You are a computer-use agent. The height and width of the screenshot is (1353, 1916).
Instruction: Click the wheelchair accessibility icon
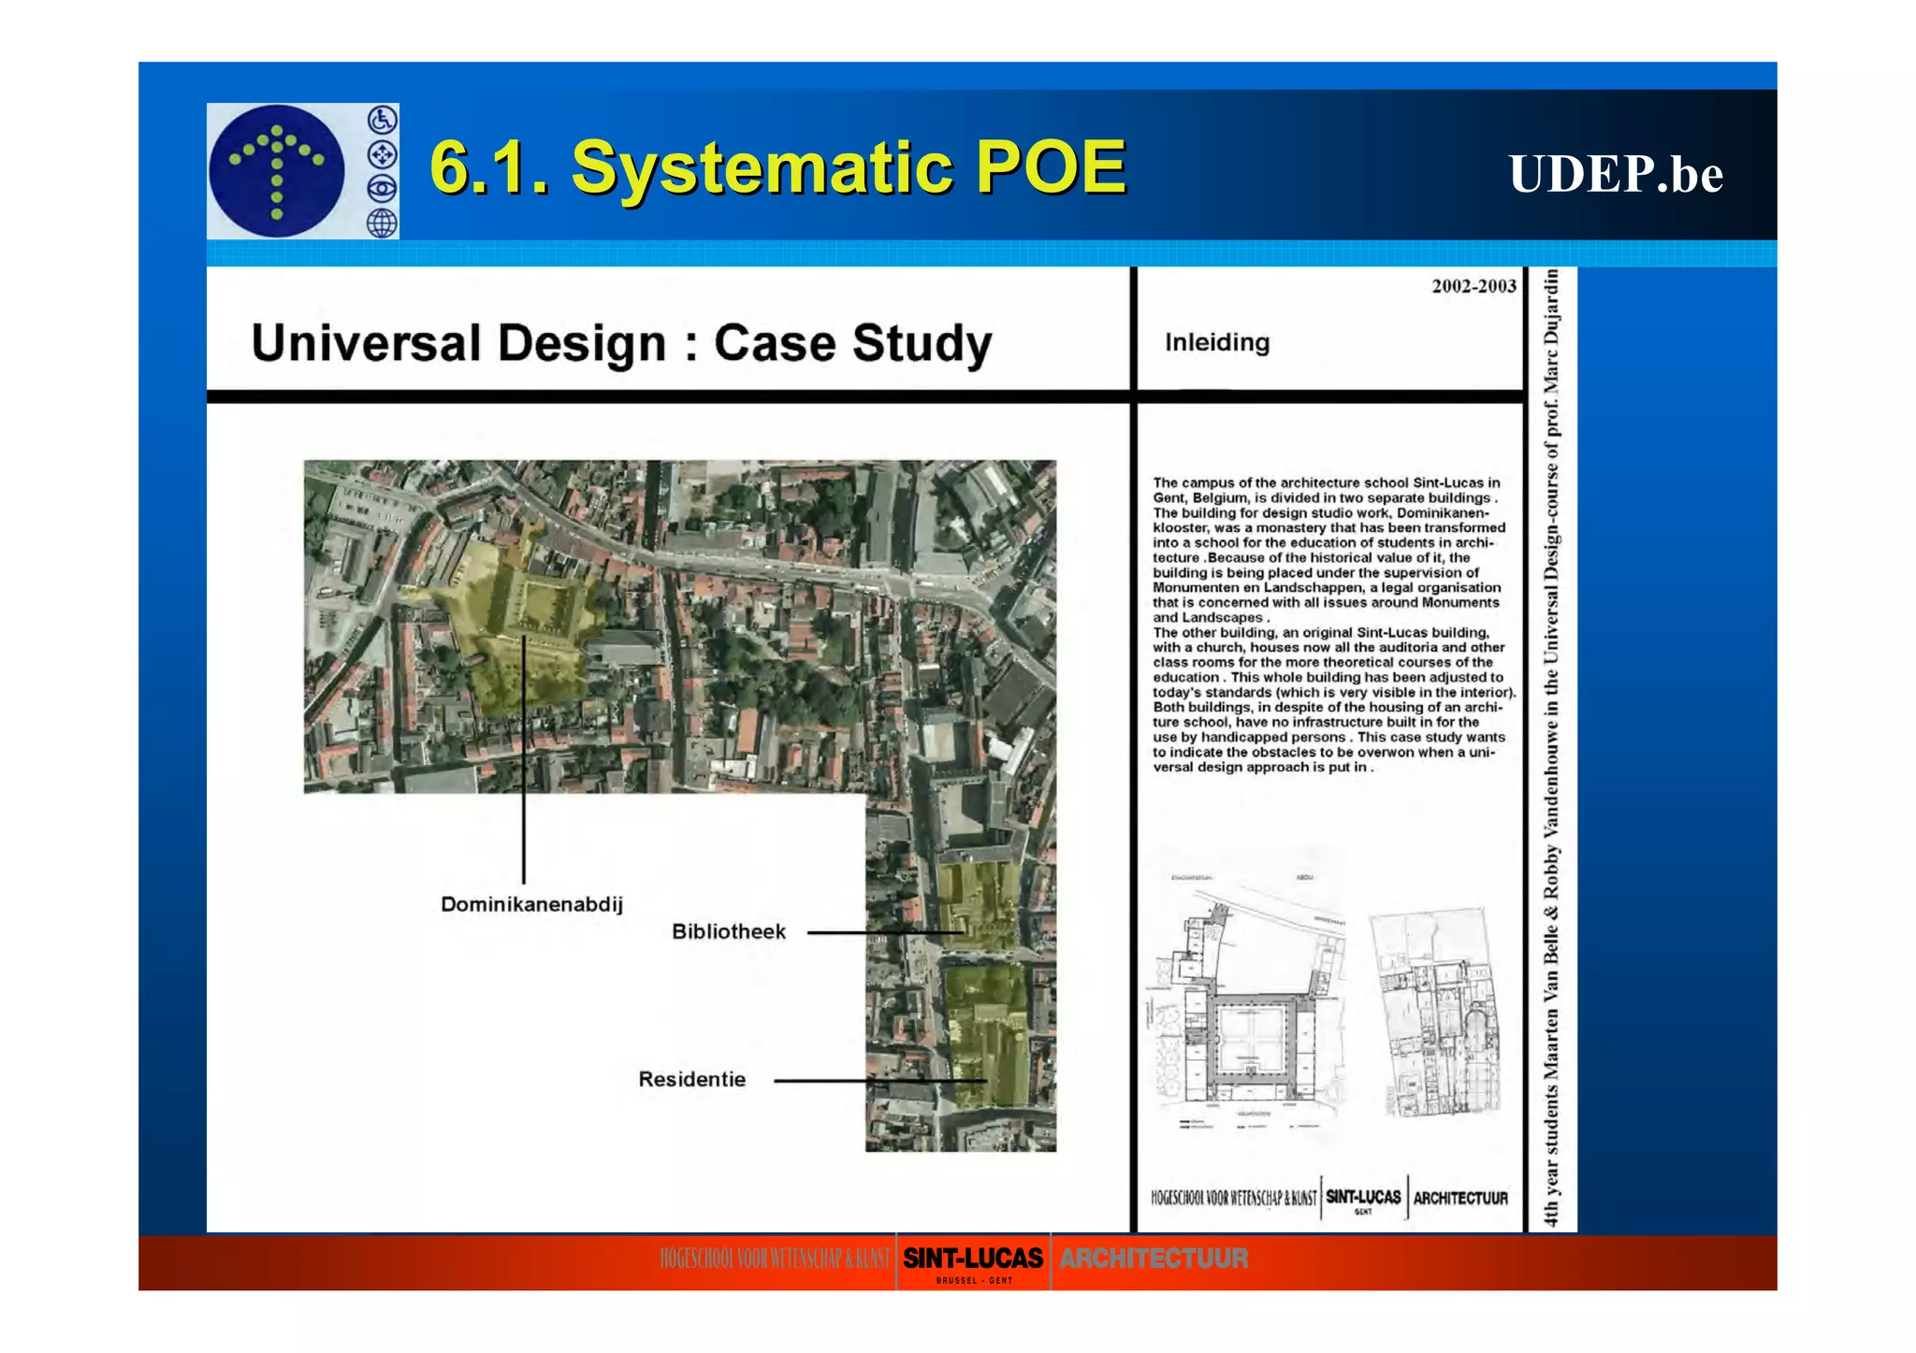[x=382, y=121]
